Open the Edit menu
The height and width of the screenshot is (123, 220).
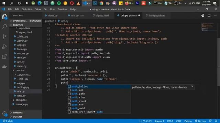(x=17, y=9)
